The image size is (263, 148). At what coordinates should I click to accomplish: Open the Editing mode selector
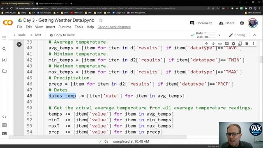tap(237, 35)
